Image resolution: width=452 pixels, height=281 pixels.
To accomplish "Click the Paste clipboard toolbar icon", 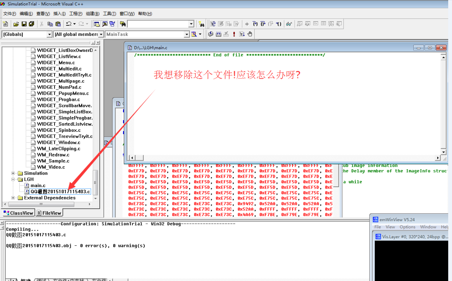I will (58, 24).
